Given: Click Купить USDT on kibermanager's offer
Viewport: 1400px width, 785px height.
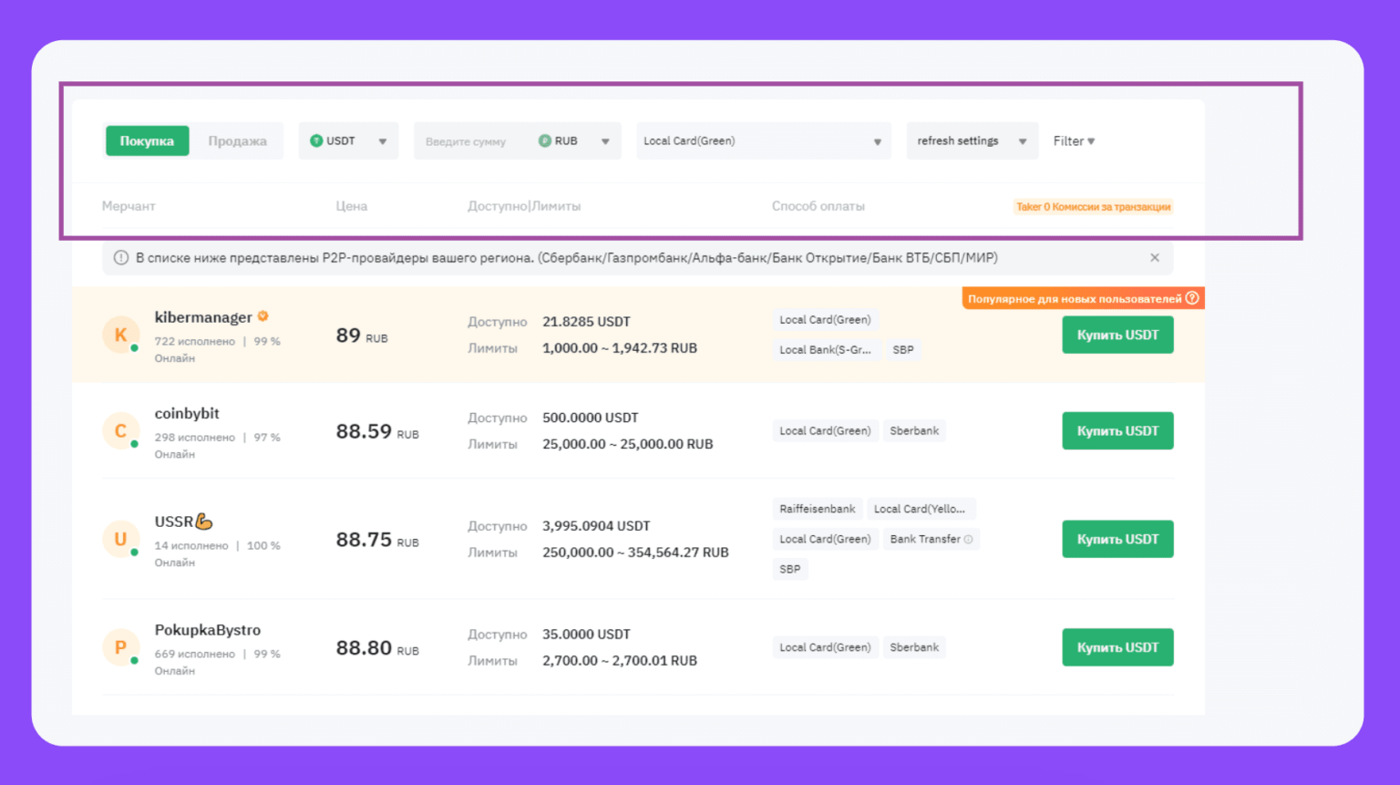Looking at the screenshot, I should pos(1117,335).
